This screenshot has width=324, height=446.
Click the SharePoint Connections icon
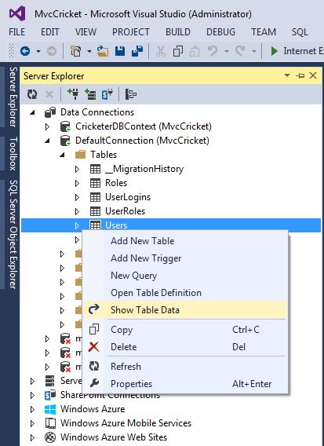[50, 395]
